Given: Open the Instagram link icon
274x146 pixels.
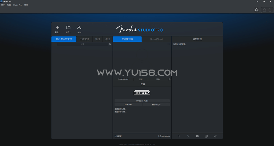Looking at the screenshot, I should (206, 136).
